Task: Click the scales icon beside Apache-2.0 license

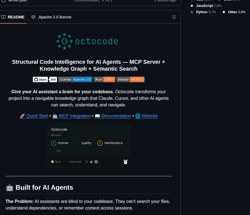Action: click(33, 17)
